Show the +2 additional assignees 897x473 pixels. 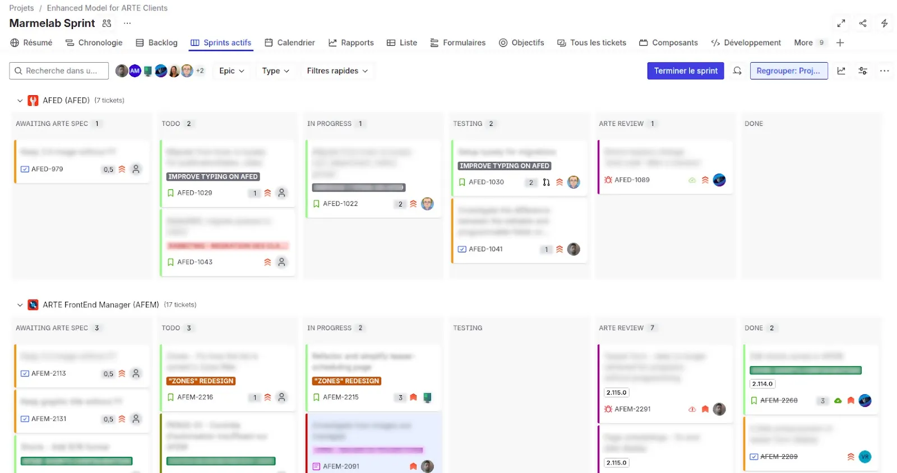click(x=200, y=71)
